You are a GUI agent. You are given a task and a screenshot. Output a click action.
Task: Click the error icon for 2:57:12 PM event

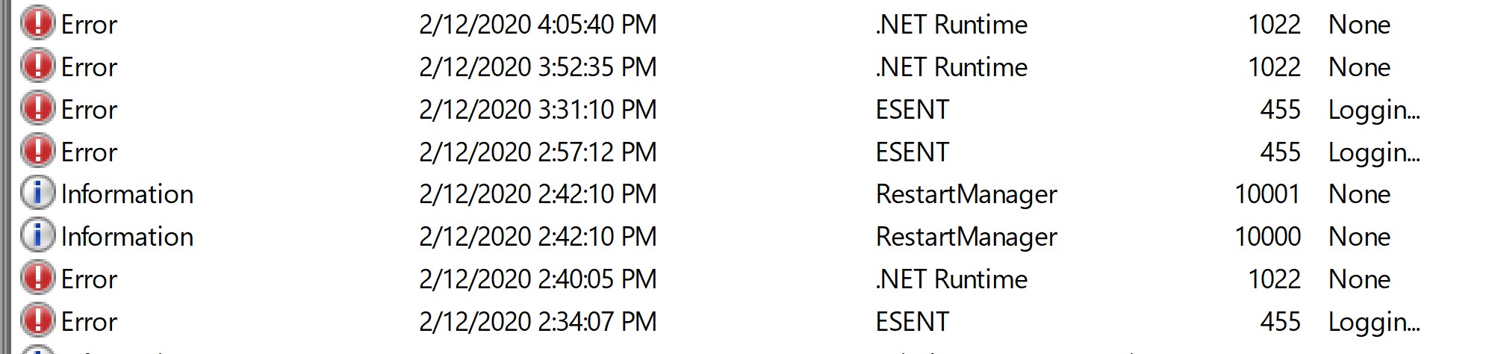tap(37, 152)
